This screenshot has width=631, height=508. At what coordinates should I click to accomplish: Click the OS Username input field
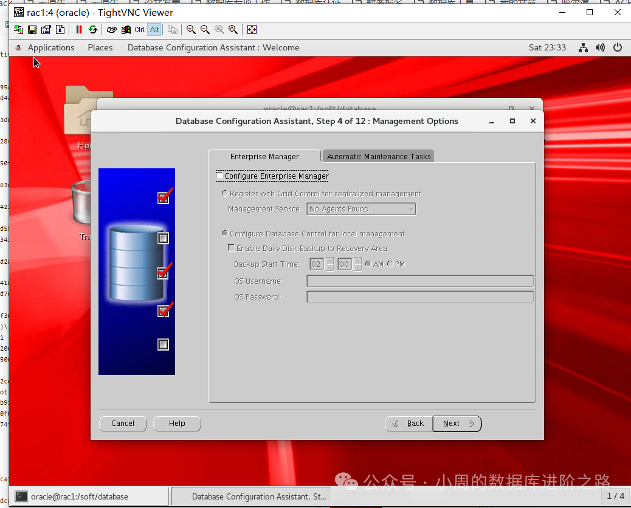click(419, 281)
